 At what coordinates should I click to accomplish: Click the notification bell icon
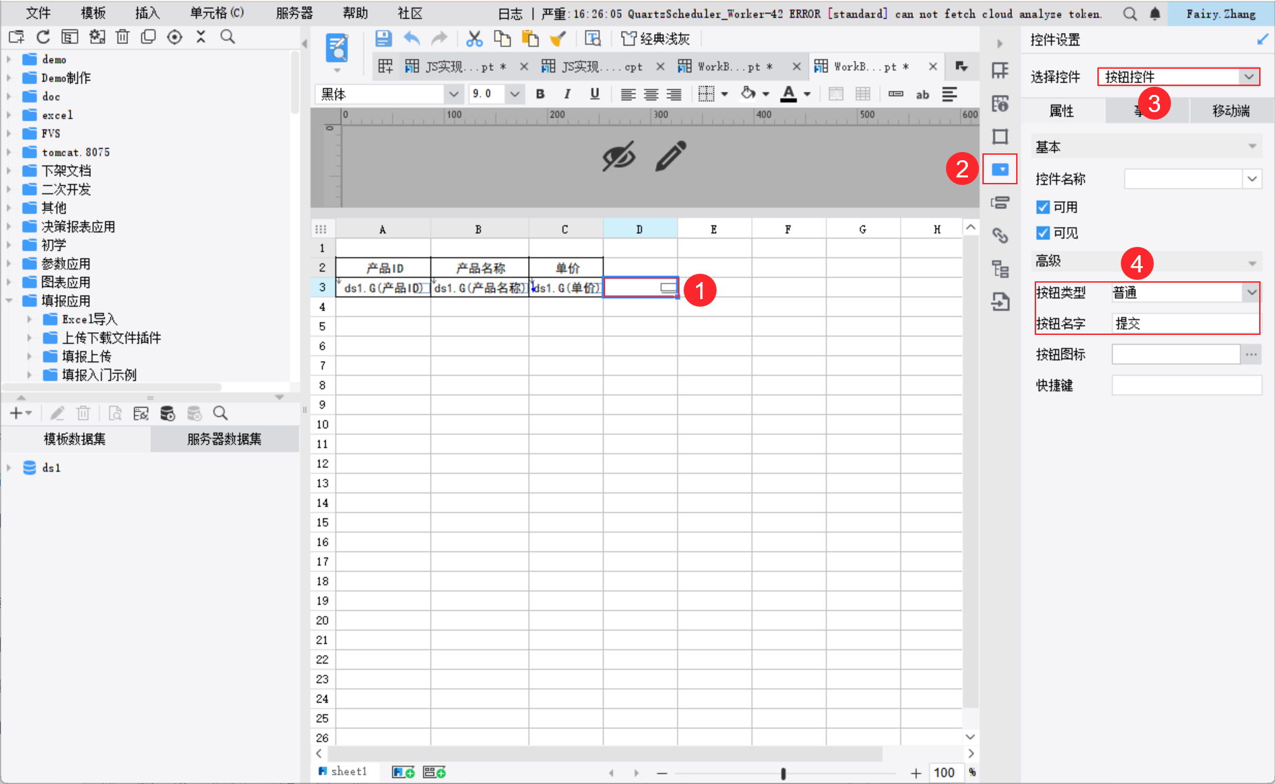pyautogui.click(x=1155, y=14)
